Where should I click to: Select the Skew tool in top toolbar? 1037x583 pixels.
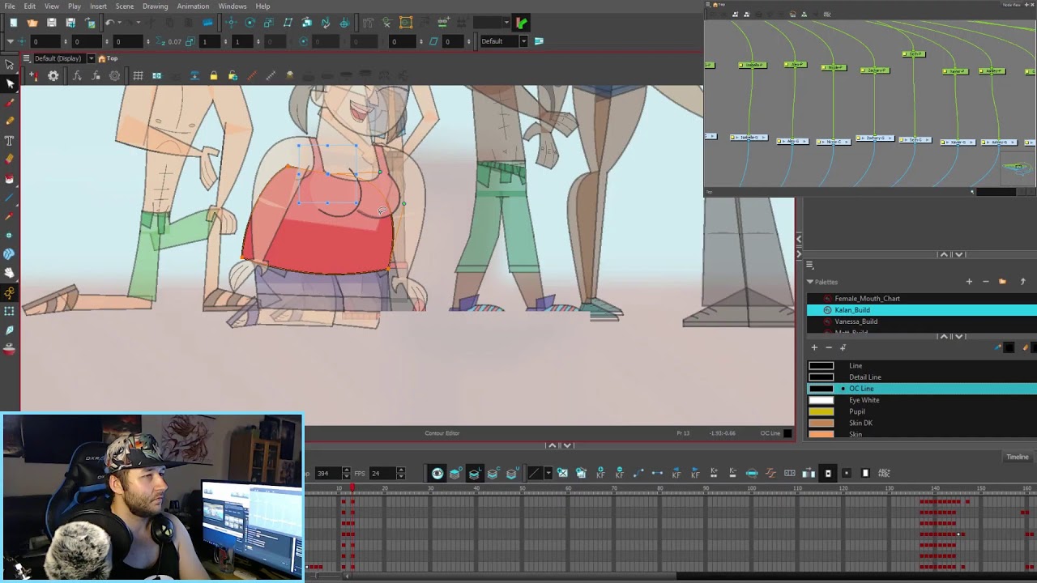(288, 23)
